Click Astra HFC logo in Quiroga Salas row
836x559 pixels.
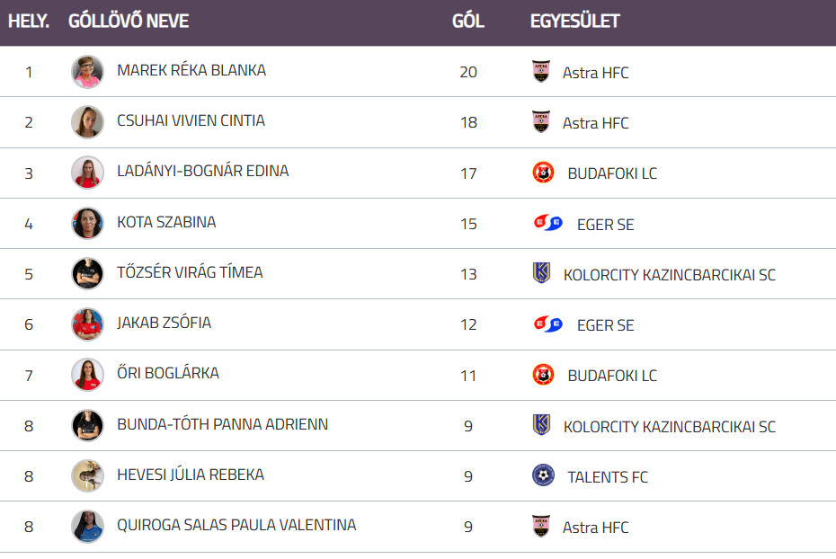(540, 527)
